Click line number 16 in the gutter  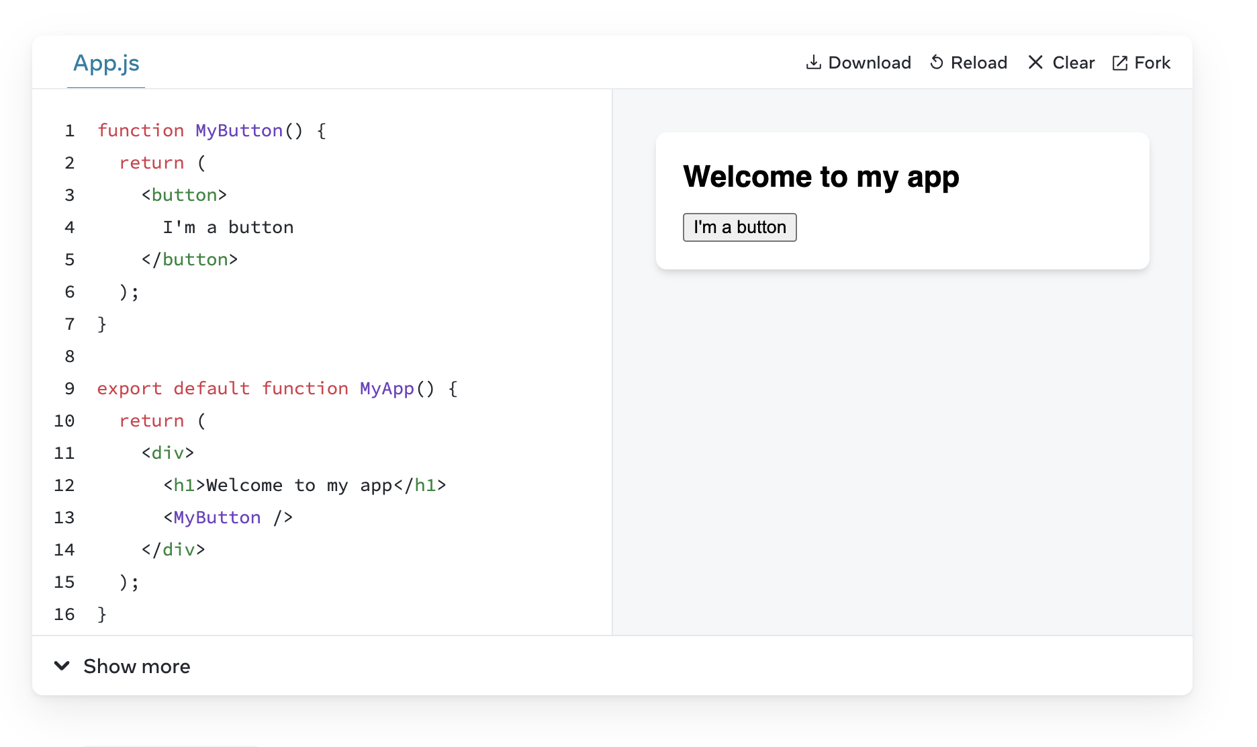click(64, 614)
